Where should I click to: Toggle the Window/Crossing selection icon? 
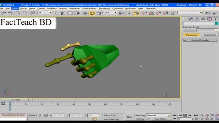77,13
